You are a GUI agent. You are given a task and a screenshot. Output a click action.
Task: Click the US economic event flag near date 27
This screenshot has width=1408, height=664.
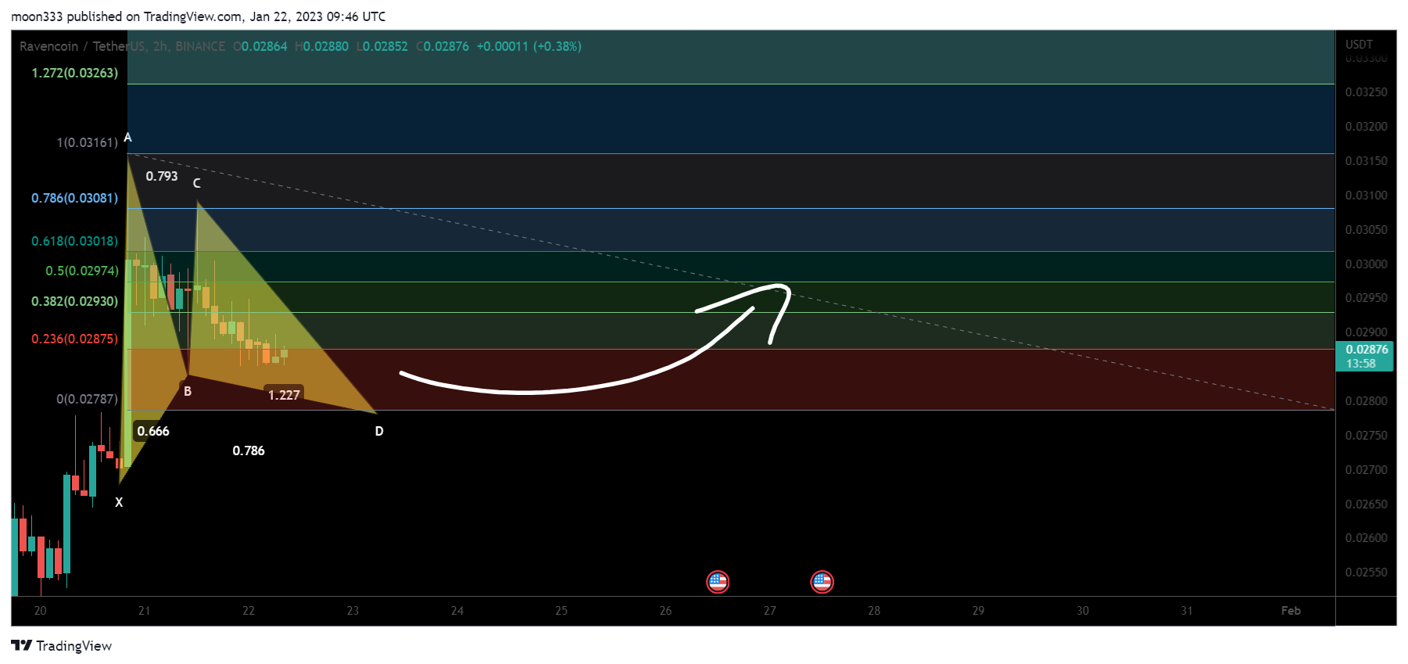[x=822, y=582]
